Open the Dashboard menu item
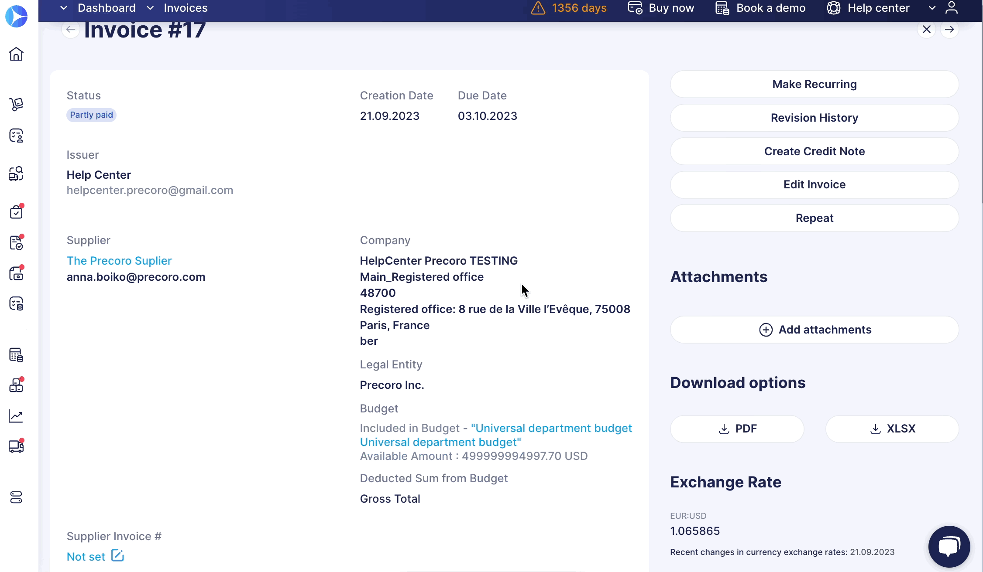Image resolution: width=983 pixels, height=572 pixels. pyautogui.click(x=107, y=8)
